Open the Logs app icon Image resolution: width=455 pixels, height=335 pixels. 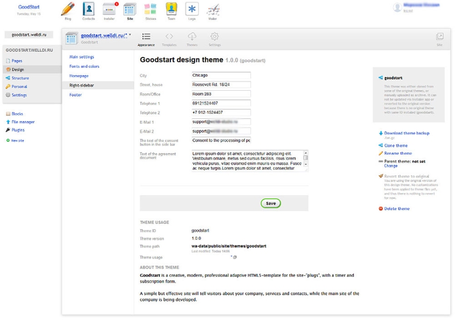click(x=192, y=10)
